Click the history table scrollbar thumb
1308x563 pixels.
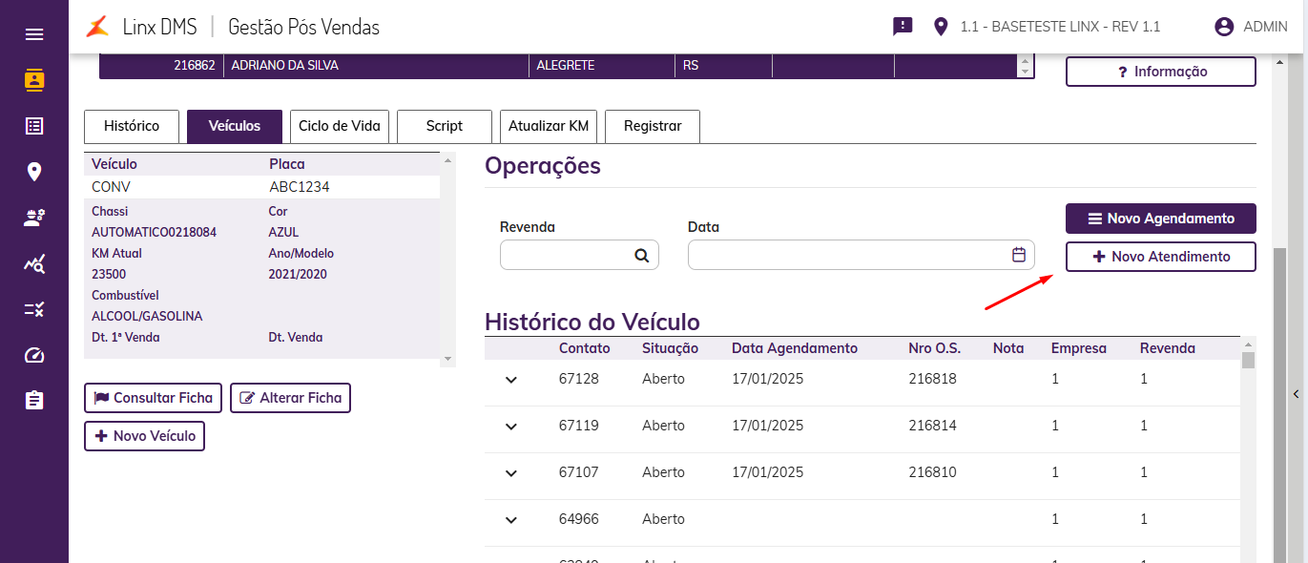1248,360
